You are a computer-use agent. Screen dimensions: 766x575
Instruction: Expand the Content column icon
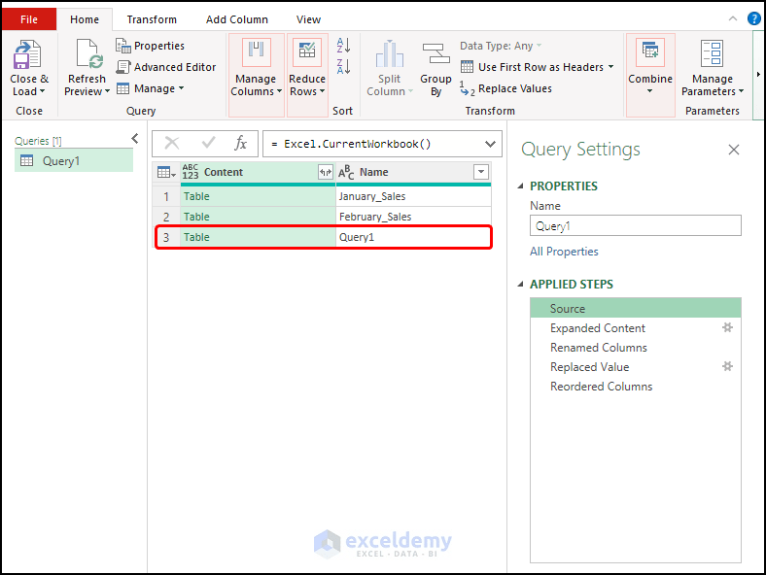[x=326, y=172]
